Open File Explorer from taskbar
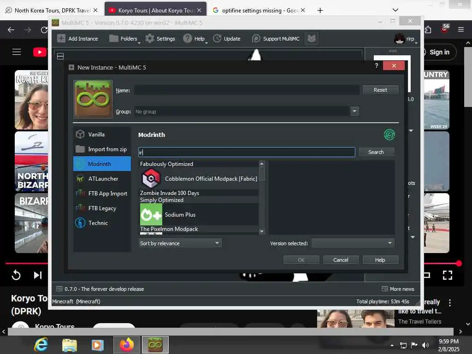Viewport: 472px width, 354px height. pos(69,345)
